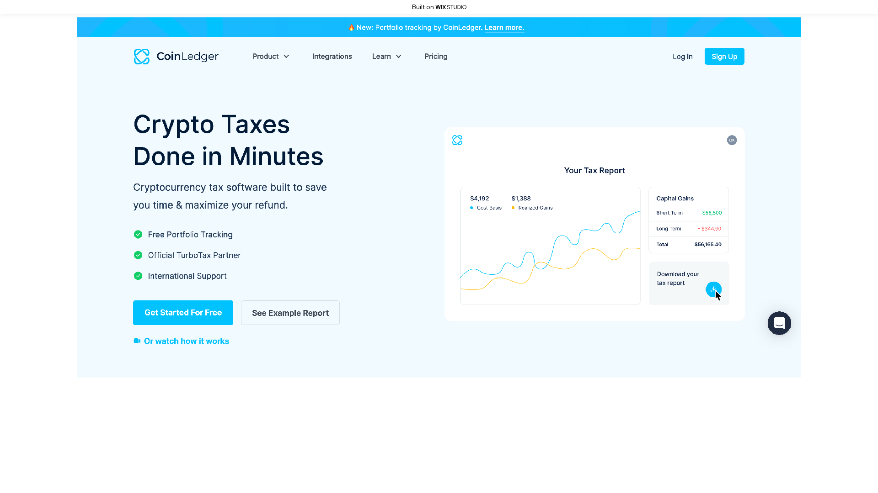
Task: Click the yellow Realized Gains legend dot
Action: point(513,208)
